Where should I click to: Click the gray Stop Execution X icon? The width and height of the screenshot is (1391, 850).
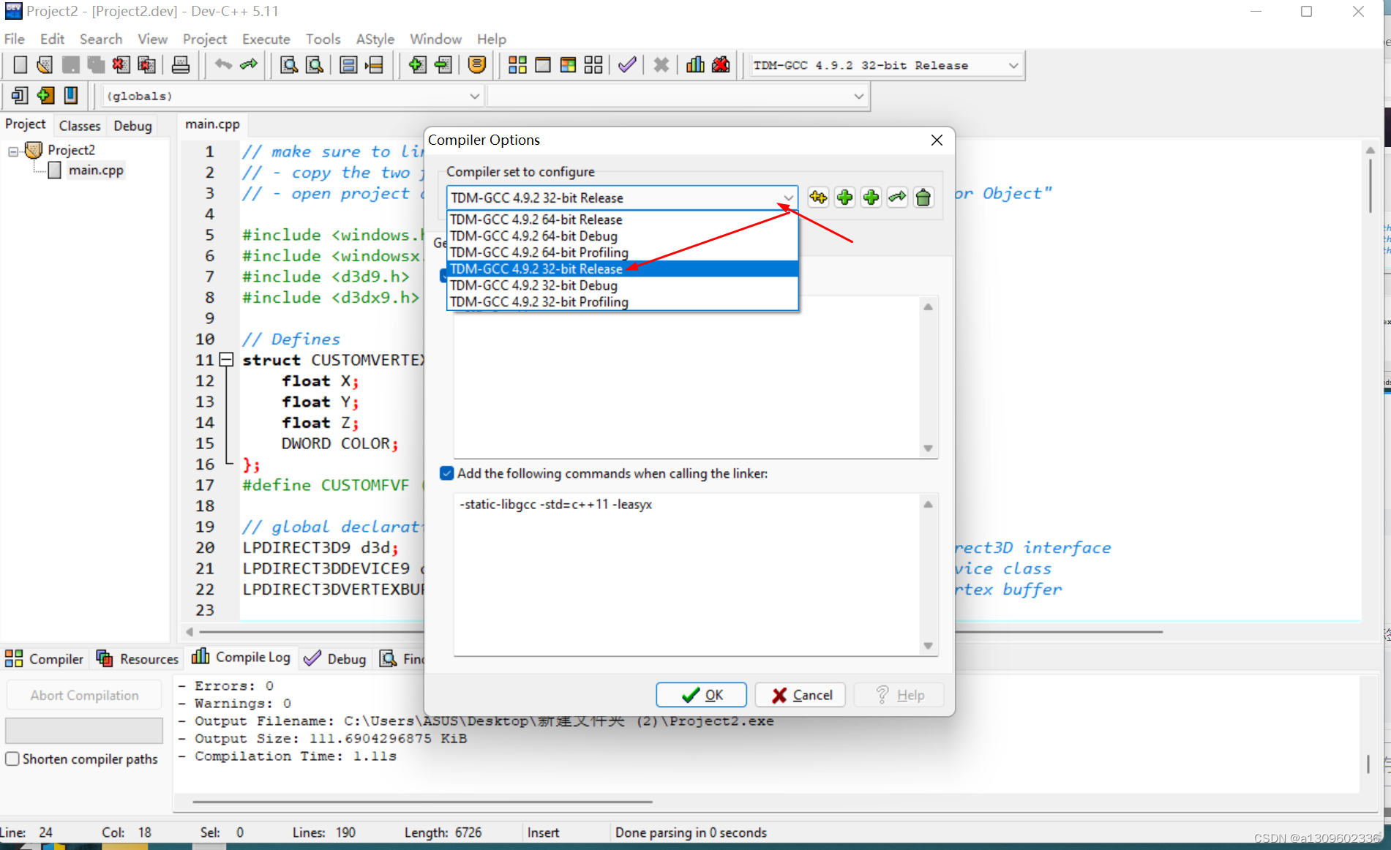point(661,65)
